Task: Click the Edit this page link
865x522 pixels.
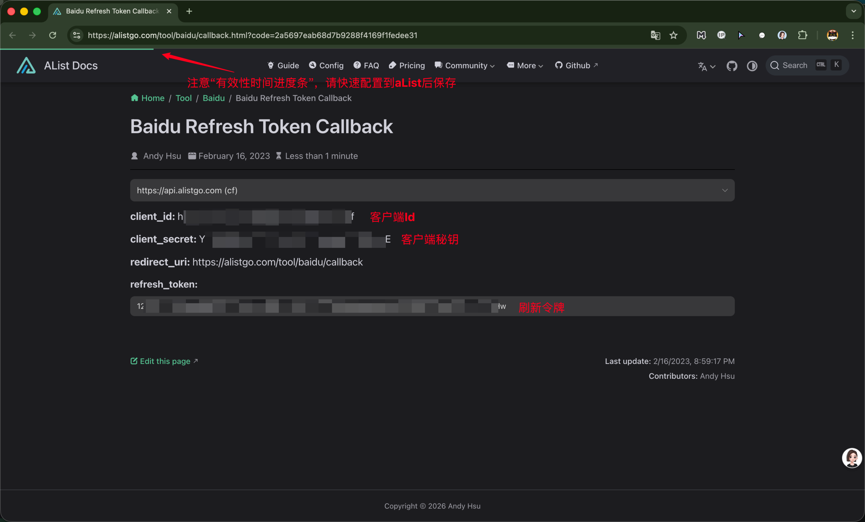Action: 164,361
